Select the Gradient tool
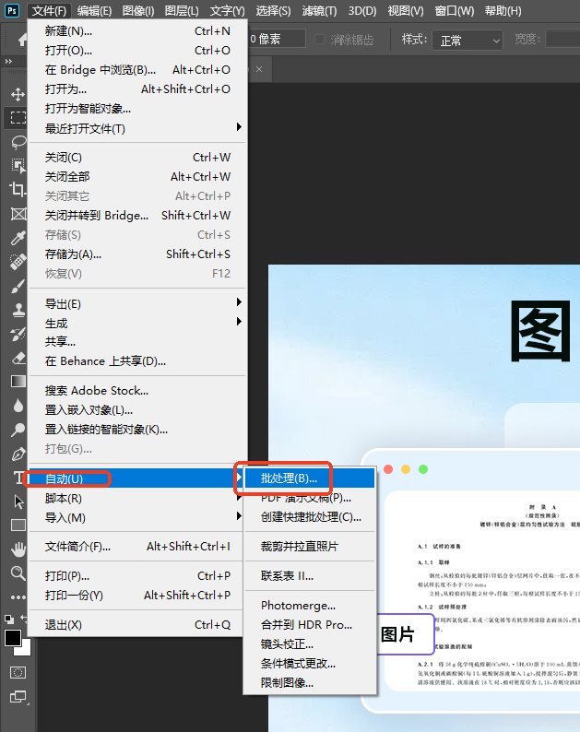The image size is (580, 732). coord(18,382)
